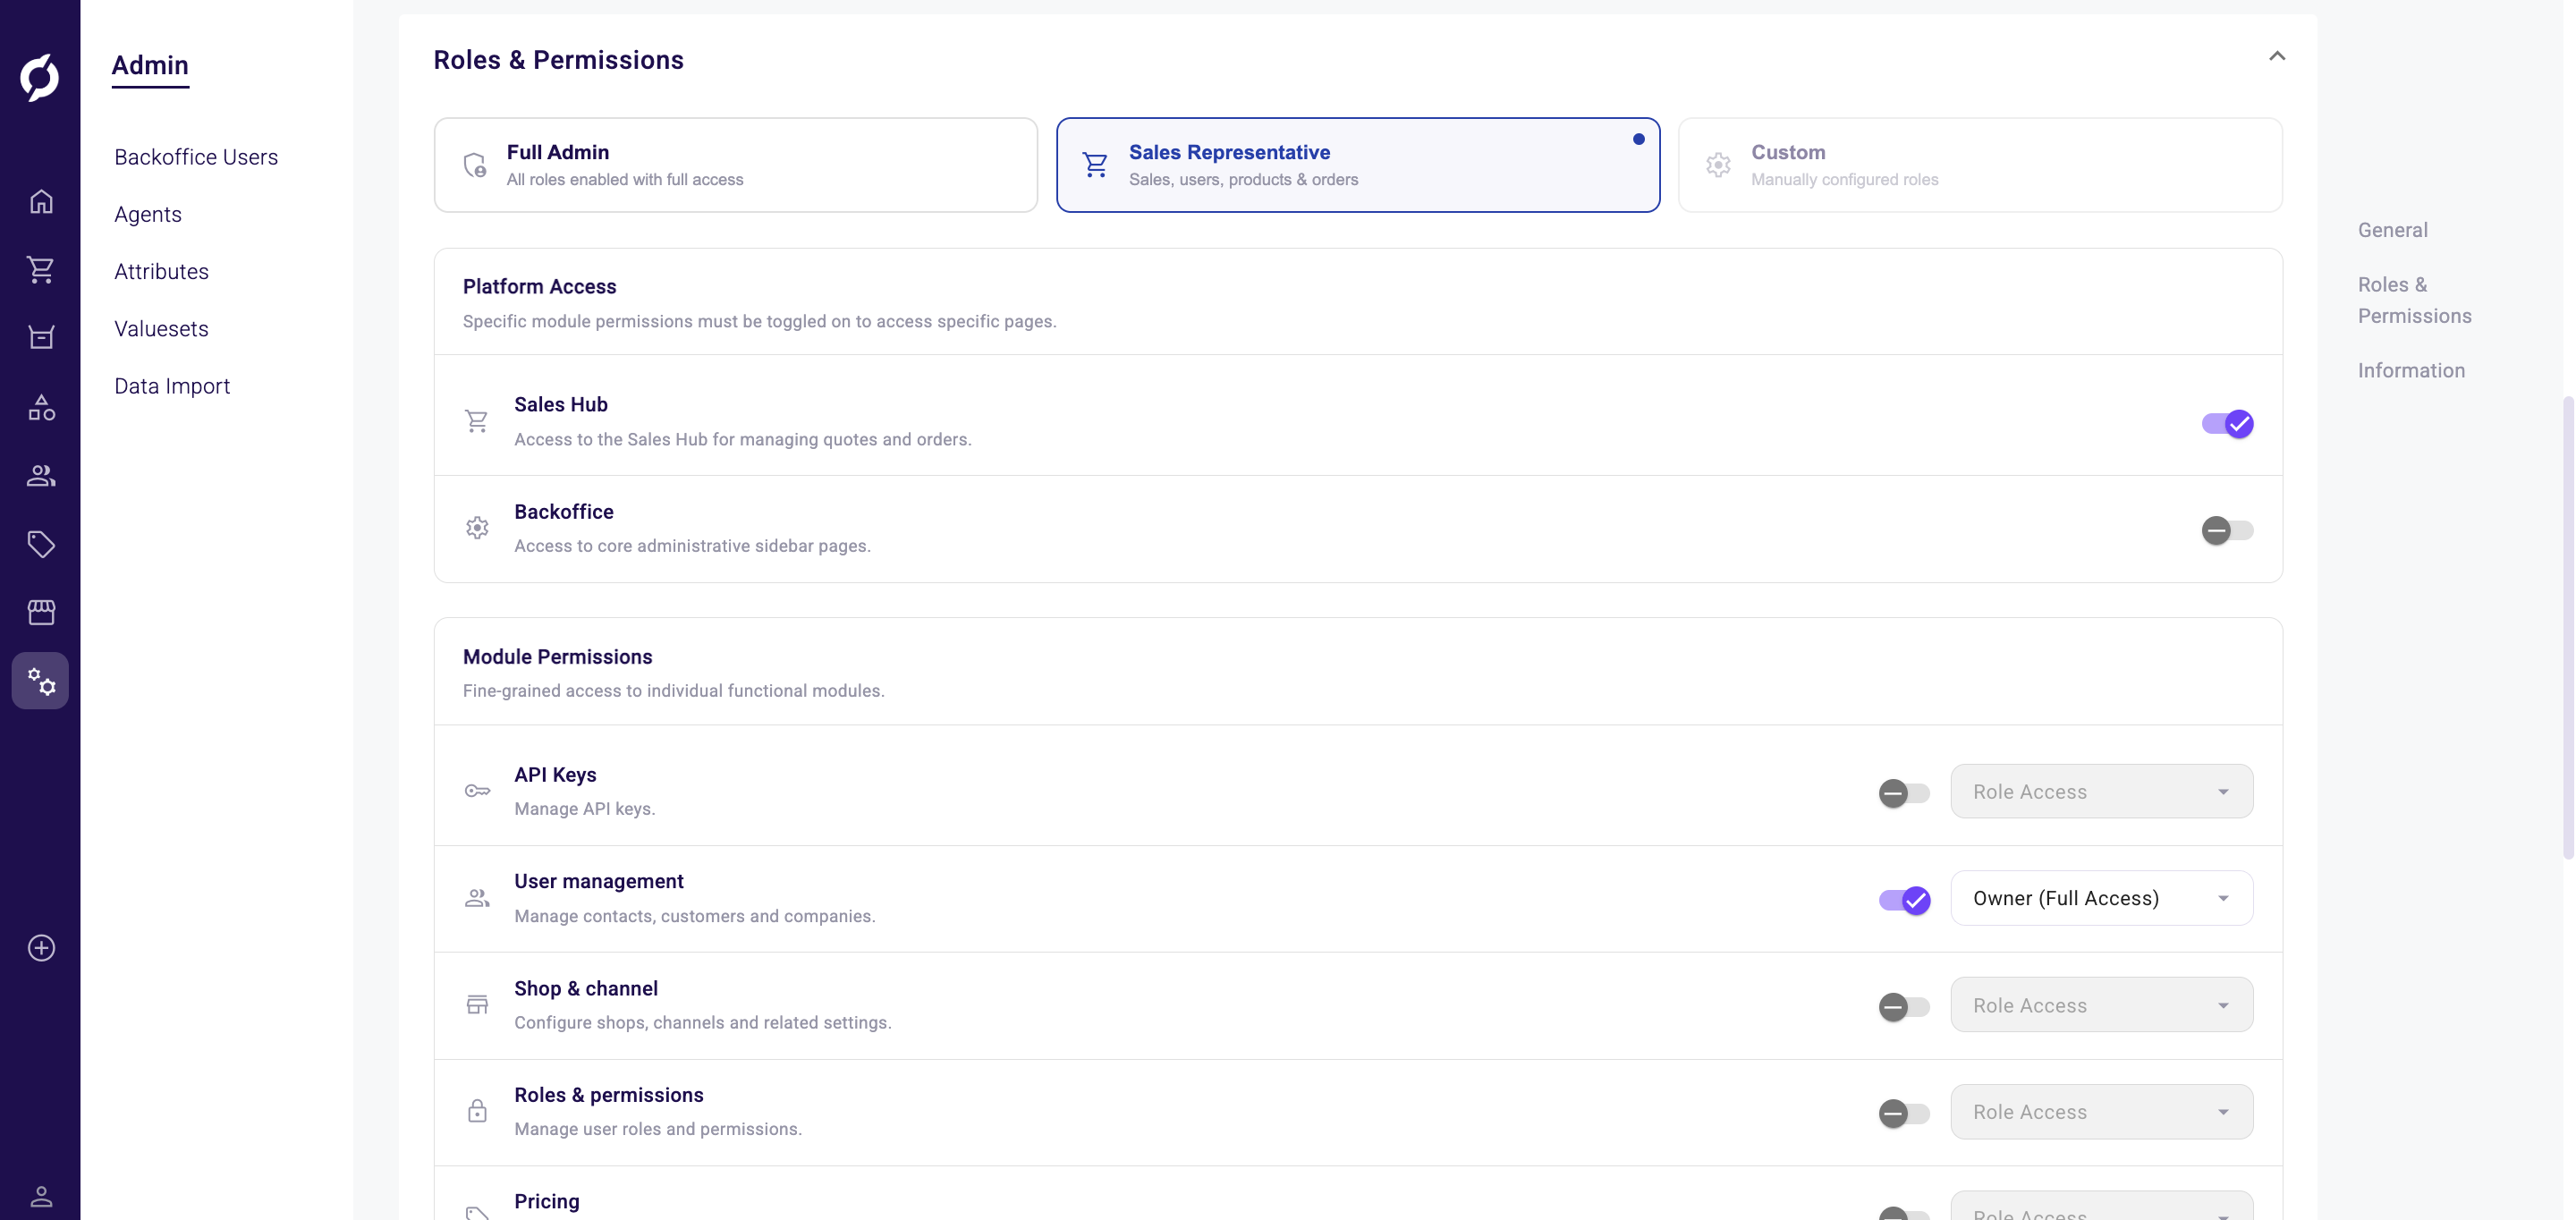Open the products box icon in sidebar
Screen dimensions: 2576x1220
pos(41,337)
